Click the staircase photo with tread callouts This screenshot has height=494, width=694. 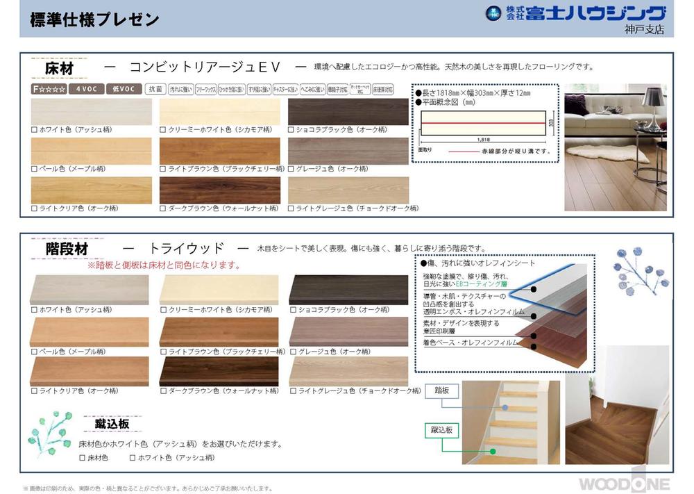coord(511,422)
